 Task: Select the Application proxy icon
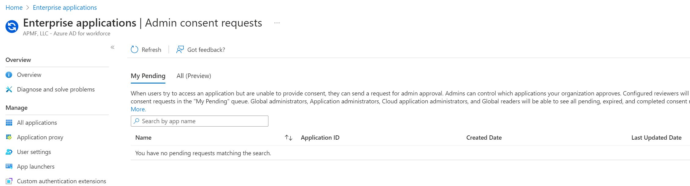(9, 137)
